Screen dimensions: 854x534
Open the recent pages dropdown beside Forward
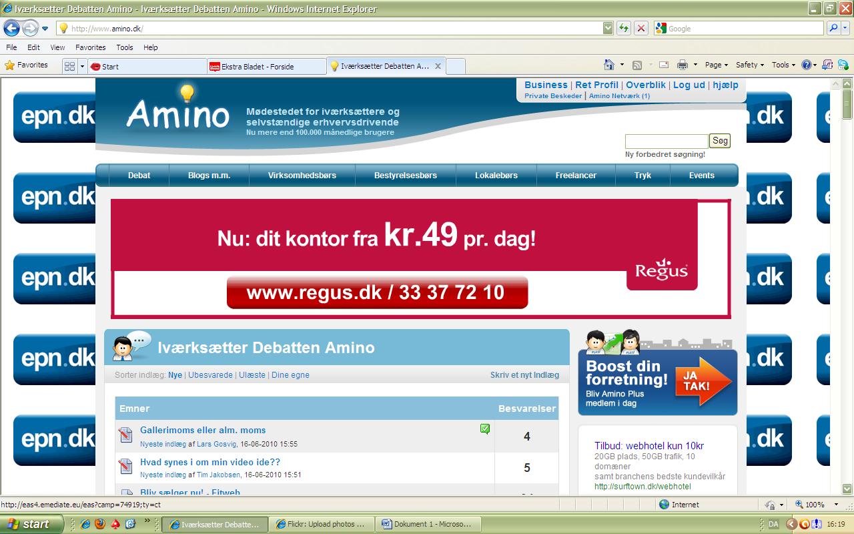[x=45, y=29]
